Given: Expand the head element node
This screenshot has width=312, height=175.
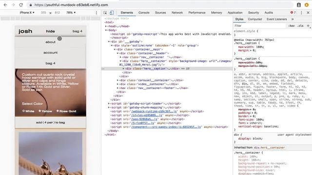Looking at the screenshot, I should pyautogui.click(x=106, y=26).
